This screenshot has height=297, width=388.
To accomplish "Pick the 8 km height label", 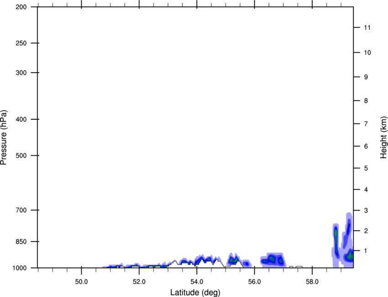I will point(366,101).
